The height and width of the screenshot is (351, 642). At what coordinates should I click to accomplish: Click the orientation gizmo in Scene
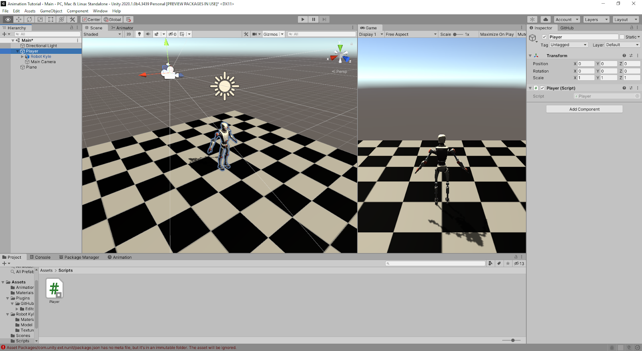point(340,54)
